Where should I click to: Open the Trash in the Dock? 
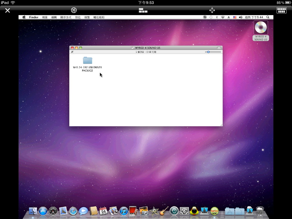(x=260, y=211)
